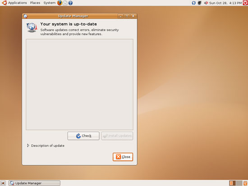248x186 pixels.
Task: Switch to the first workspace
Action: coord(232,183)
